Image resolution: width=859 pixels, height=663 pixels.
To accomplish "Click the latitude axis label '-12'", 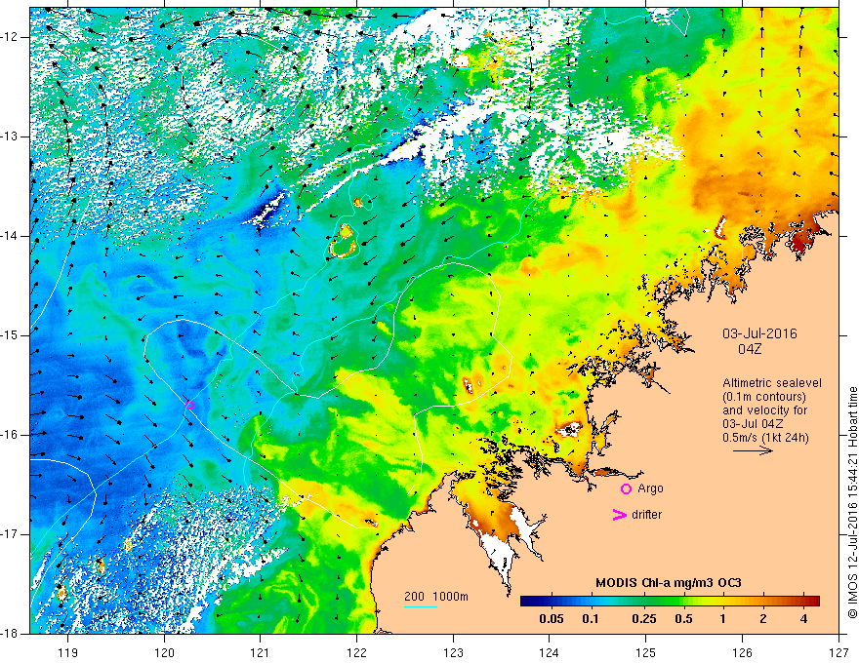I will coord(11,37).
